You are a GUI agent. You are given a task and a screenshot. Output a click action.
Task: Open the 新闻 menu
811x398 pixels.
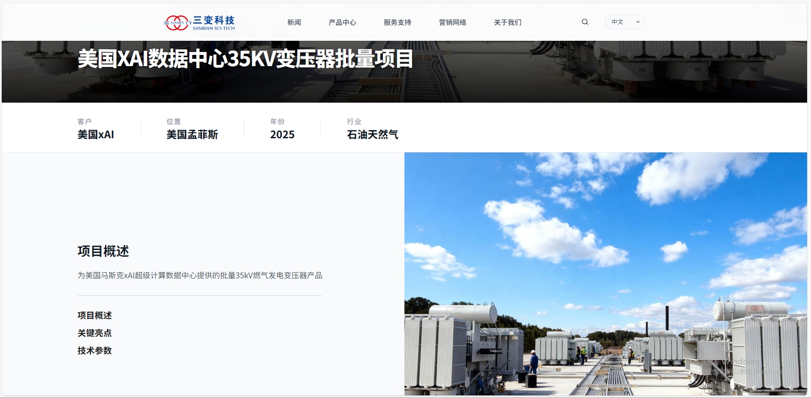click(294, 22)
